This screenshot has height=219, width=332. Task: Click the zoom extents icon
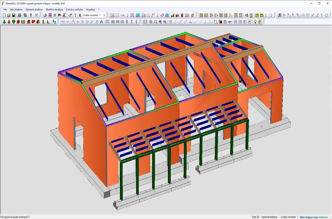145,22
